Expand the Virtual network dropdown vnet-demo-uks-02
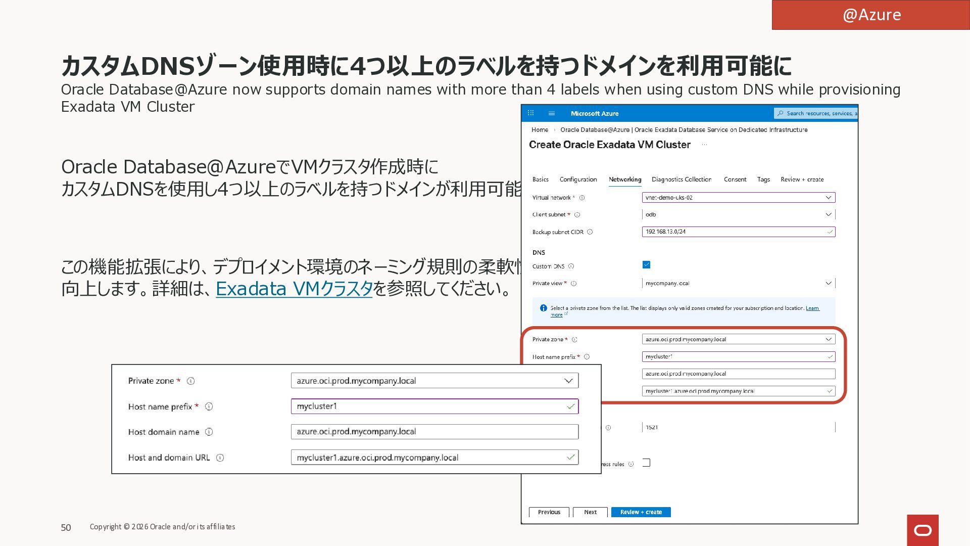 828,198
